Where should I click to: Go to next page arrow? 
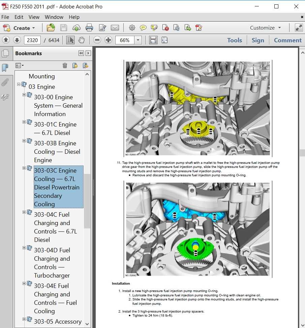point(17,40)
